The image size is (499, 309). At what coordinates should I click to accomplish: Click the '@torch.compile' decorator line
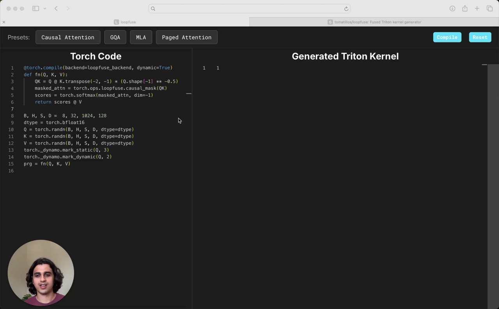(98, 68)
